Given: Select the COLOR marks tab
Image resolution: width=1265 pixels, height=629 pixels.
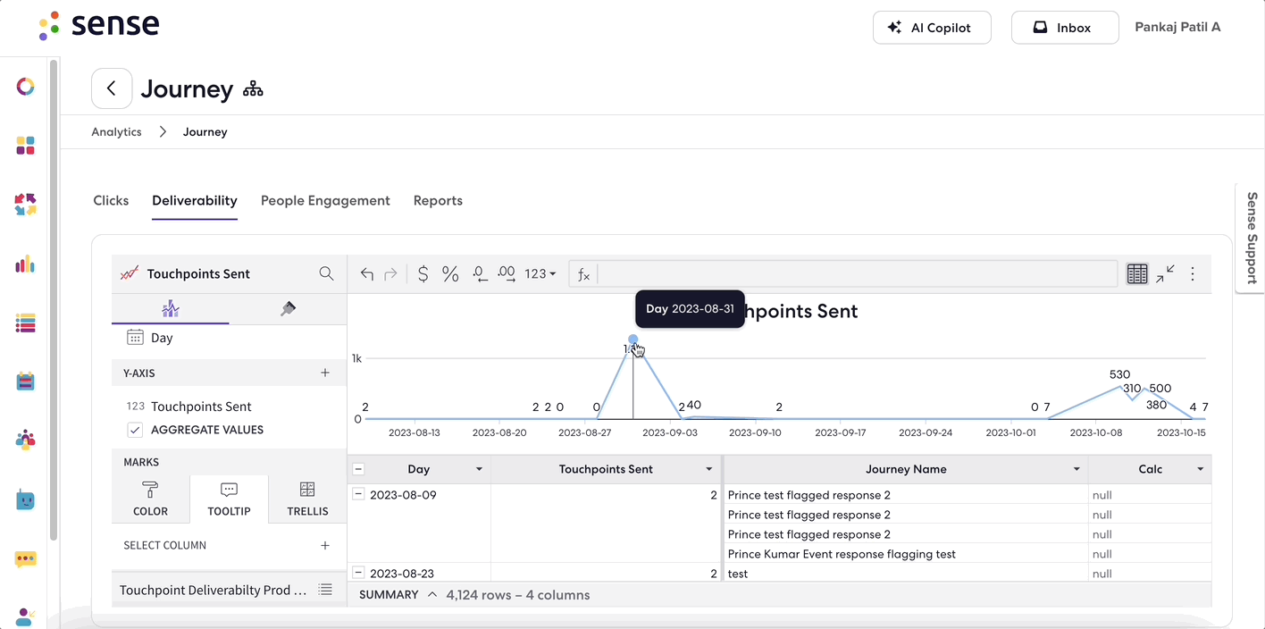Looking at the screenshot, I should (150, 499).
